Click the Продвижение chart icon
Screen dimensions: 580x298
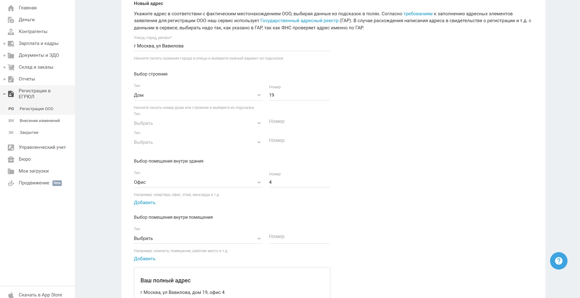[11, 183]
